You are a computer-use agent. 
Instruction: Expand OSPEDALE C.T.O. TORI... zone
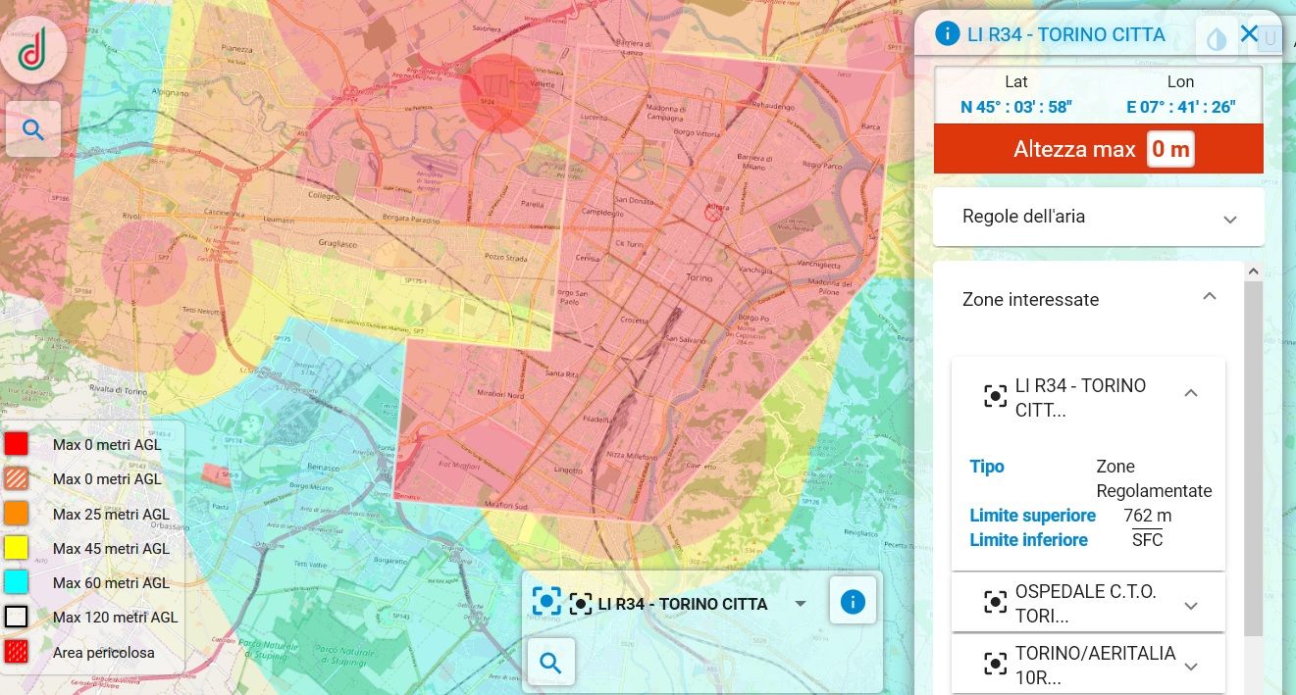tap(1191, 606)
